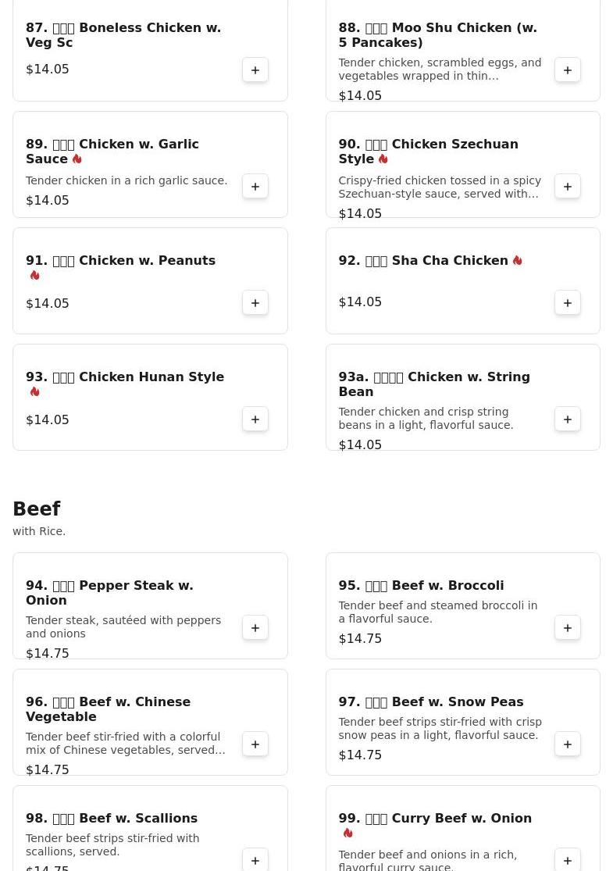Click plus for Chicken w. String Bean
Image resolution: width=613 pixels, height=871 pixels.
point(568,419)
